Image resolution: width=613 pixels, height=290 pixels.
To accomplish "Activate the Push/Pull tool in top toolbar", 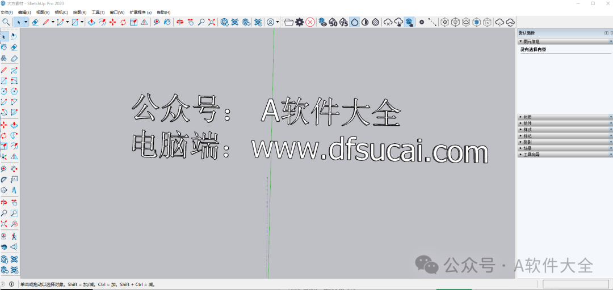I will [91, 22].
